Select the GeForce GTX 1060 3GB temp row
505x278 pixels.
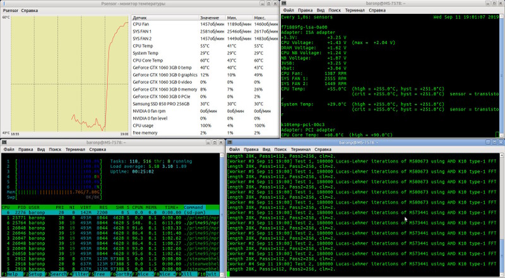[x=163, y=68]
